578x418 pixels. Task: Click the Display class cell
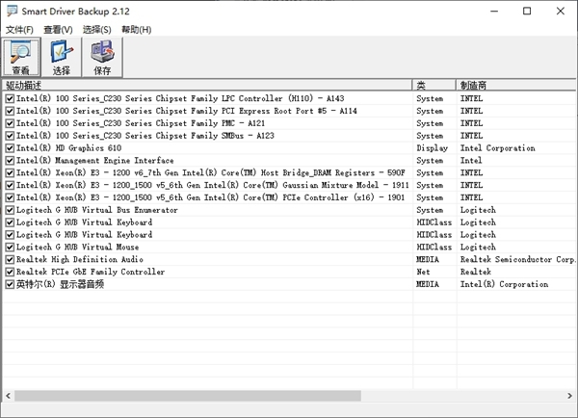click(x=432, y=148)
